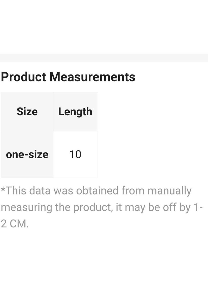Click the word Product in the heading

(24, 77)
